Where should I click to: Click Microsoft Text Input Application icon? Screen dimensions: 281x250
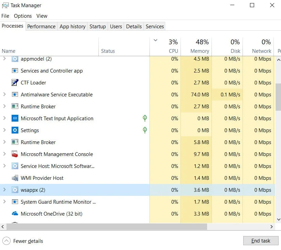pyautogui.click(x=15, y=118)
